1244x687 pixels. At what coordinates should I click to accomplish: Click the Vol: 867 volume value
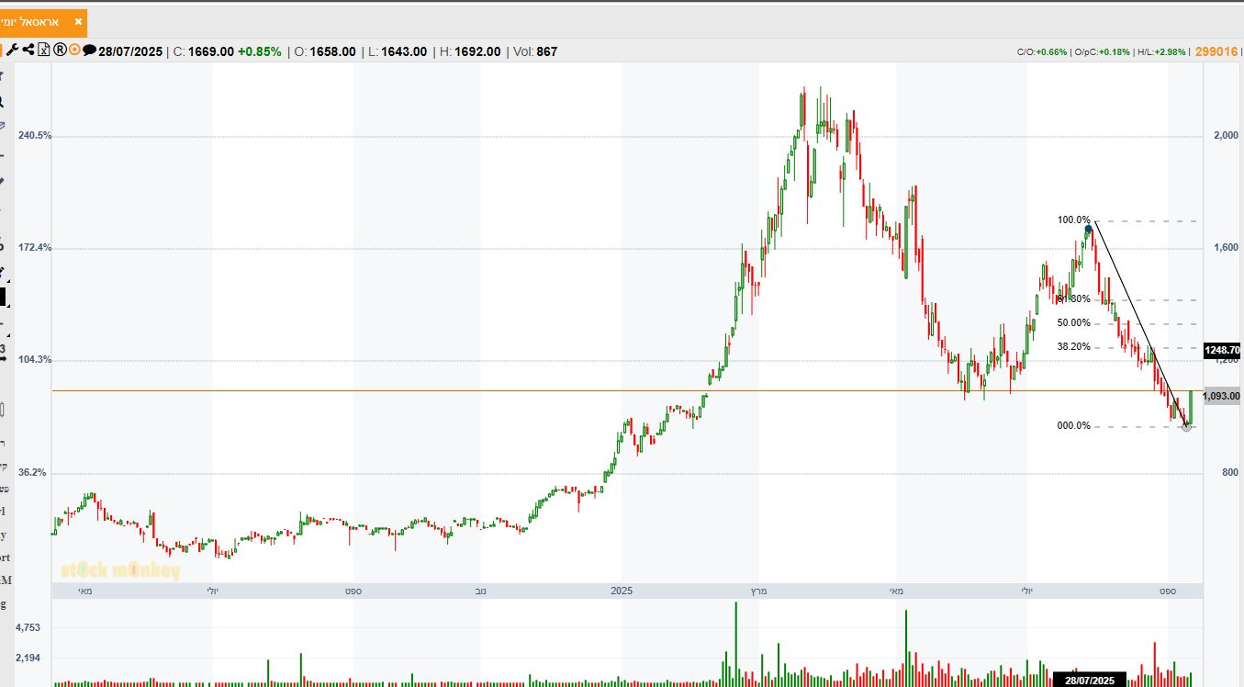pyautogui.click(x=534, y=51)
